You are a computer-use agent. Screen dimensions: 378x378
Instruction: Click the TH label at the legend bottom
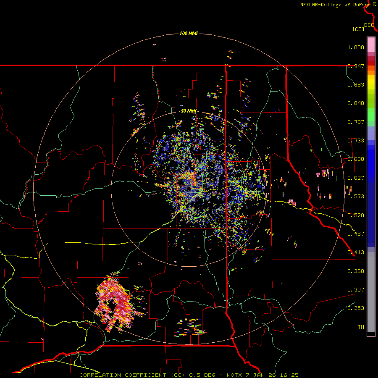click(x=361, y=327)
